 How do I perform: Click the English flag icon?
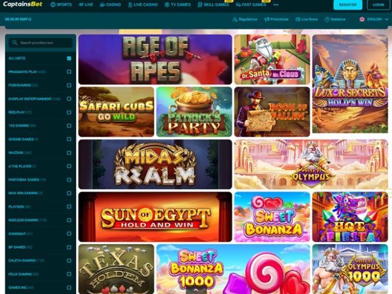362,19
